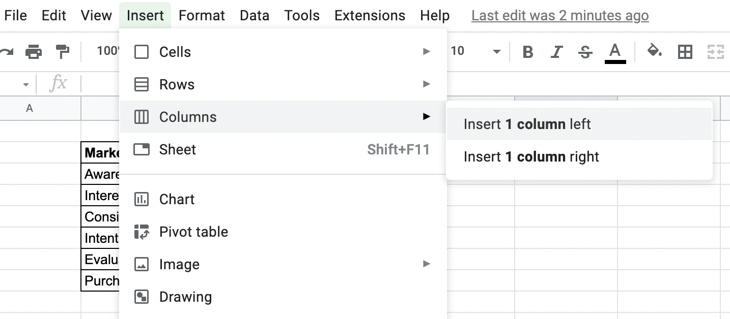Image resolution: width=730 pixels, height=319 pixels.
Task: Toggle strikethrough formatting
Action: pyautogui.click(x=585, y=52)
